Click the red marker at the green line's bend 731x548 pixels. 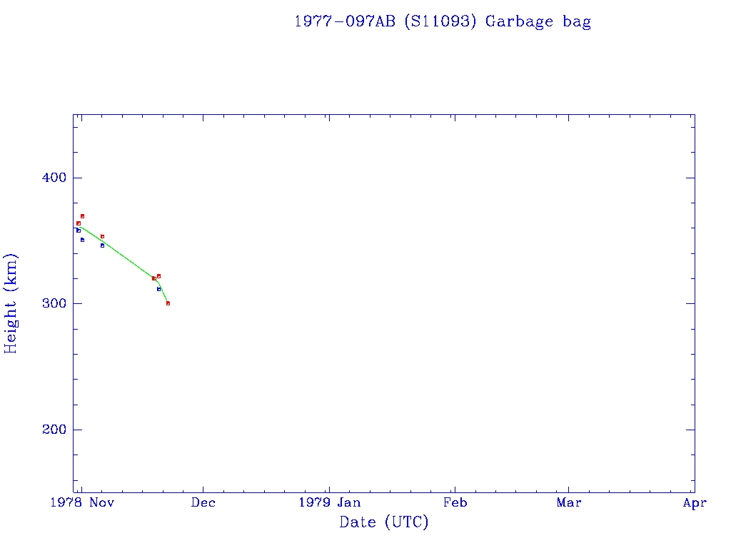tap(153, 278)
